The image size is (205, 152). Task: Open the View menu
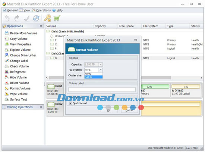[x=25, y=10]
